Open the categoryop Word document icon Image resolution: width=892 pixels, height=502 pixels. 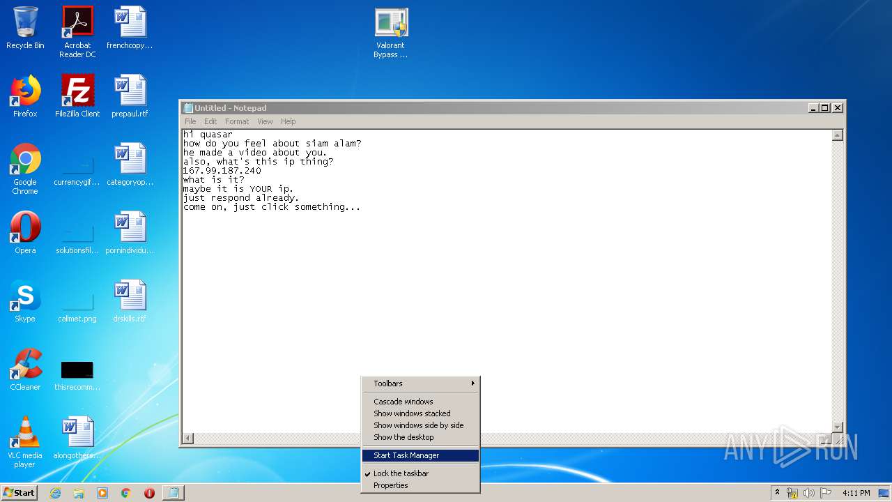[130, 165]
